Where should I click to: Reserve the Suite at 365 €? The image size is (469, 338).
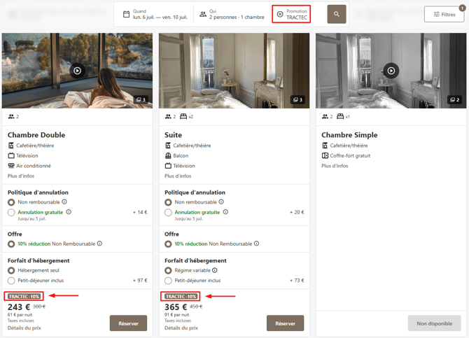pos(286,323)
